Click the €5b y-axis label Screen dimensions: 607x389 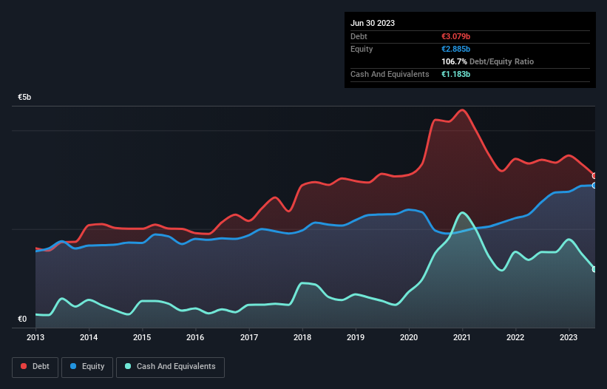[x=24, y=97]
